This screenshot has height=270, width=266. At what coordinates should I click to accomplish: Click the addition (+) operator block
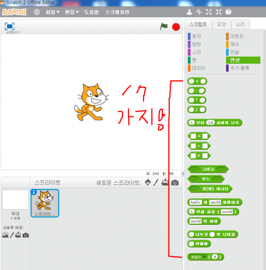197,81
